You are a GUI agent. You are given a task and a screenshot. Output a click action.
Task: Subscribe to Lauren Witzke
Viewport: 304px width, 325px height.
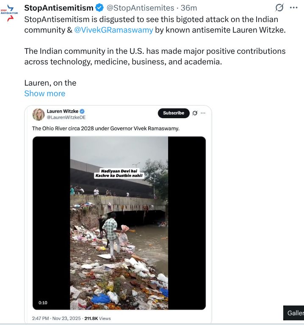[174, 113]
